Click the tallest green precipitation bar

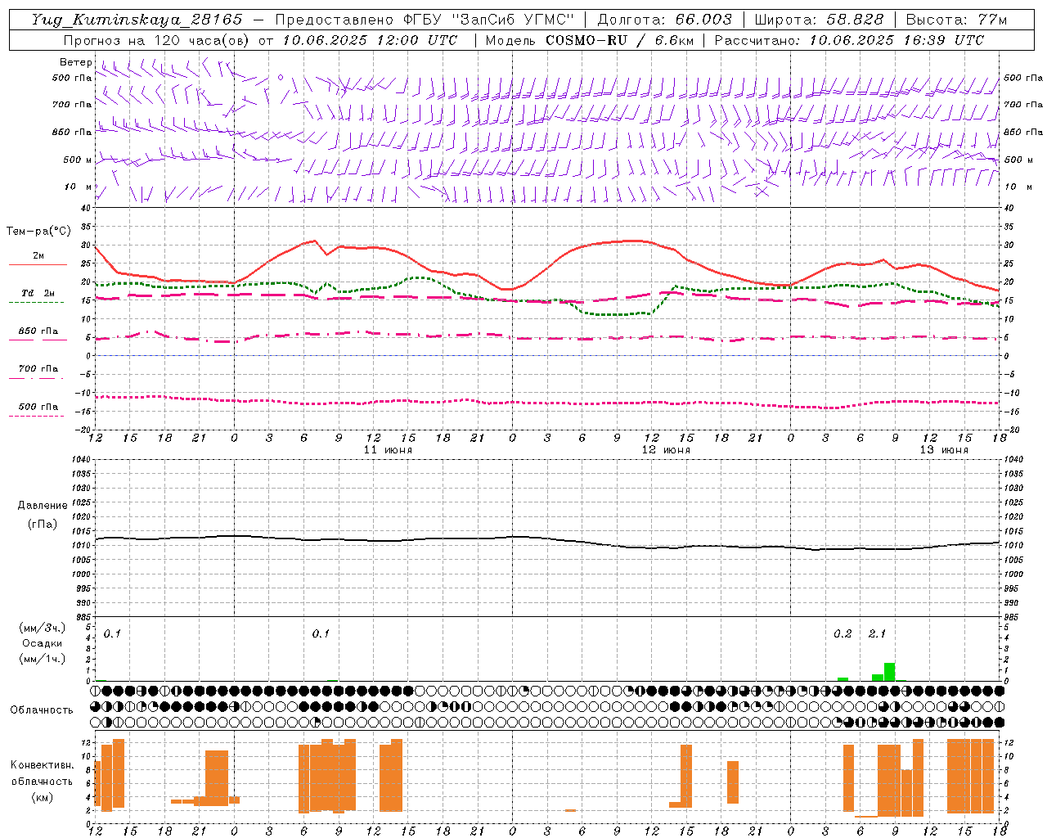(x=889, y=672)
